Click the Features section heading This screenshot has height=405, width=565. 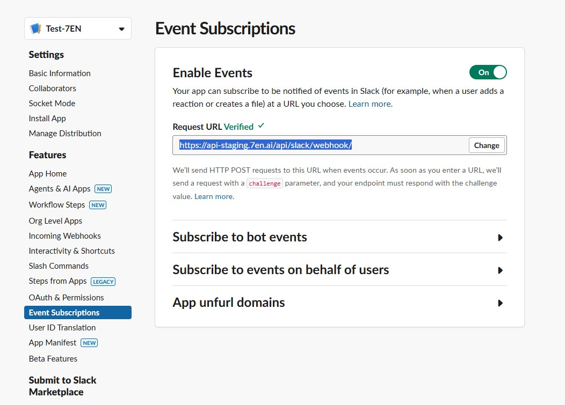point(47,155)
